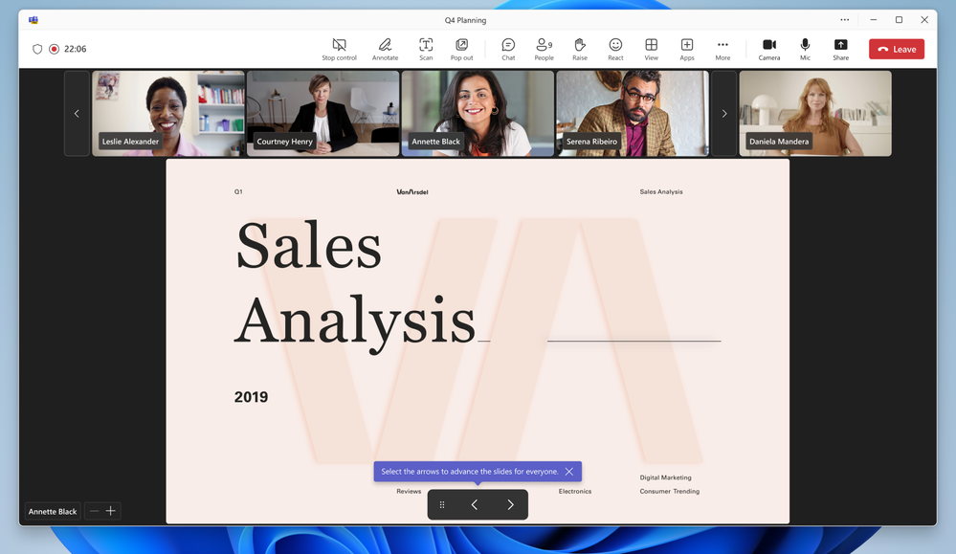
Task: Raise your hand
Action: pos(579,50)
